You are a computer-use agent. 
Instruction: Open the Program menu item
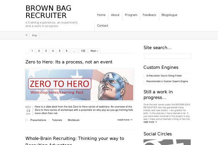[x=131, y=15]
